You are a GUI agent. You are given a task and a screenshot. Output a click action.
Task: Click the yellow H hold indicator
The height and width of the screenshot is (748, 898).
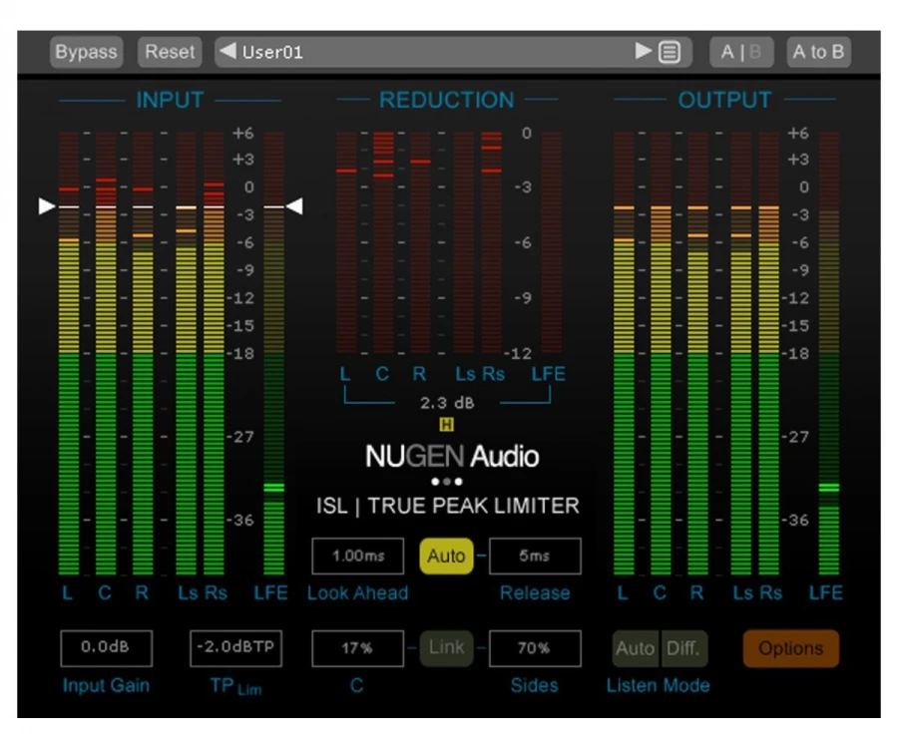446,425
